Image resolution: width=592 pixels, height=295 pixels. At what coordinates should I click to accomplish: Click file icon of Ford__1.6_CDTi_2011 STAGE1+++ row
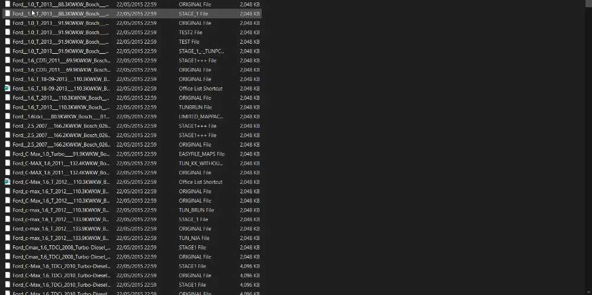coord(7,60)
